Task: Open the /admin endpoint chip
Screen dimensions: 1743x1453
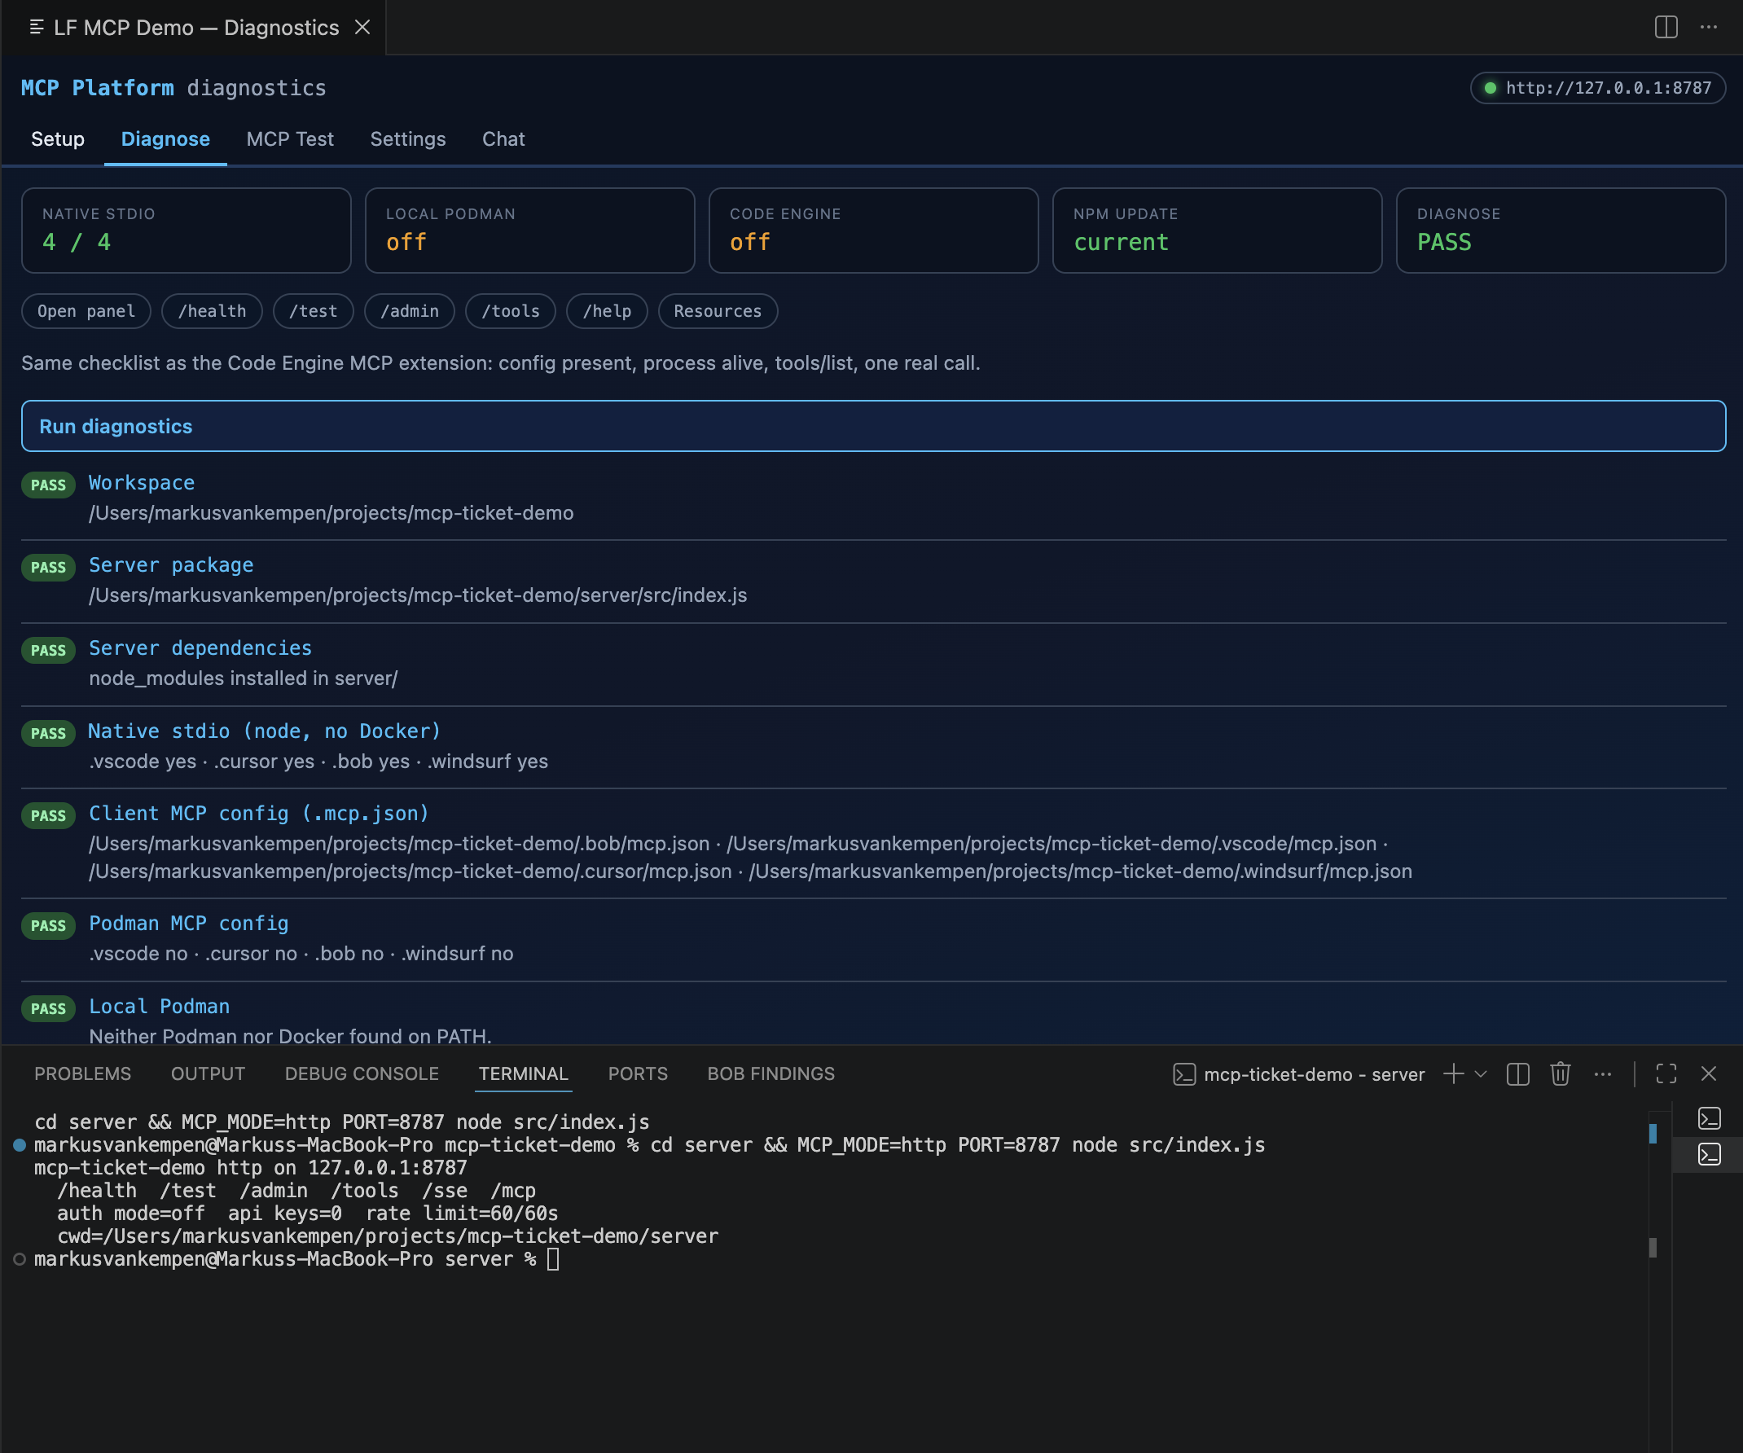Action: (409, 311)
